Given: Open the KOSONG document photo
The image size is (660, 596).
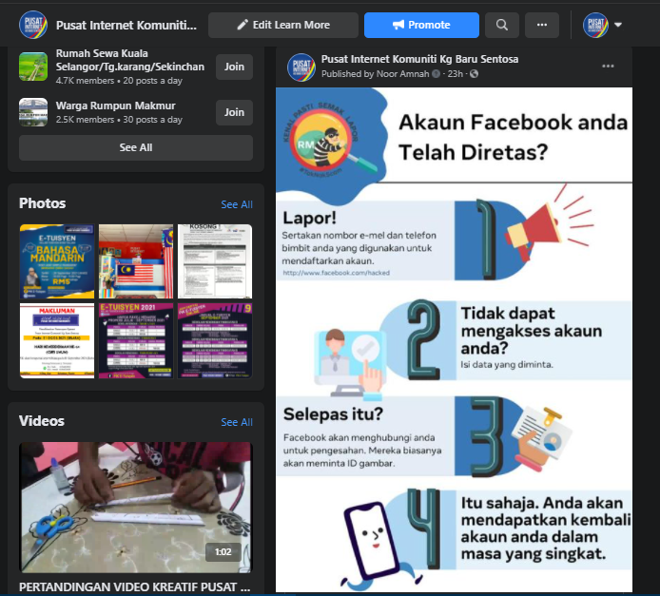Looking at the screenshot, I should pos(215,261).
